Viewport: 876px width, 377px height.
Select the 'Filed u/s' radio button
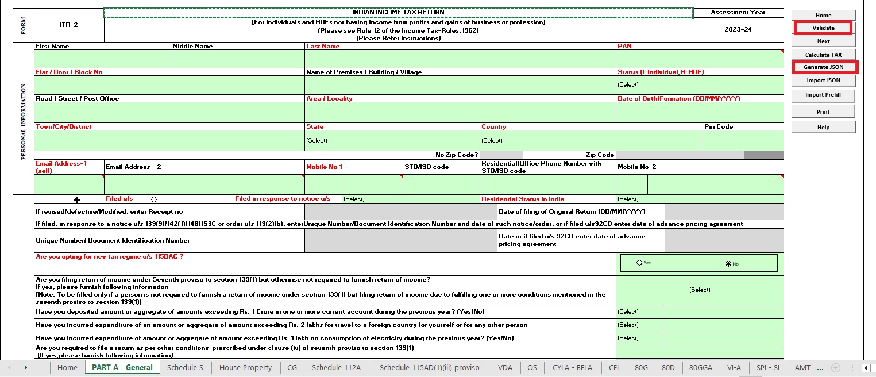coord(78,199)
